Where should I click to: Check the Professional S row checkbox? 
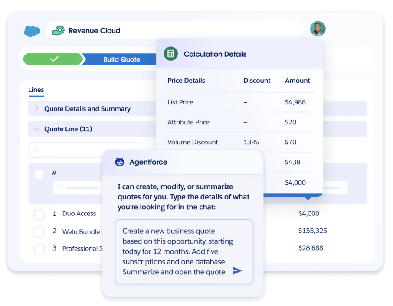pyautogui.click(x=39, y=249)
